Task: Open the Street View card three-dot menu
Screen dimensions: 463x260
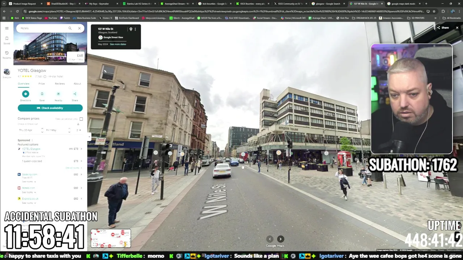Action: (x=135, y=29)
